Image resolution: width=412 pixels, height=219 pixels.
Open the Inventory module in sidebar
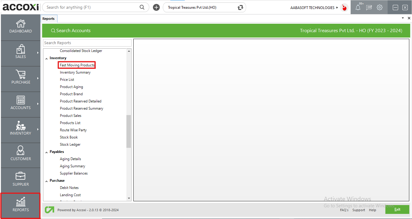coord(20,129)
